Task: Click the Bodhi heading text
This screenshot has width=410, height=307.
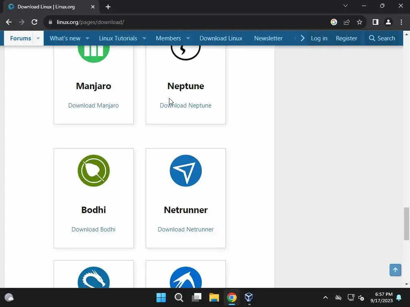Action: point(94,210)
